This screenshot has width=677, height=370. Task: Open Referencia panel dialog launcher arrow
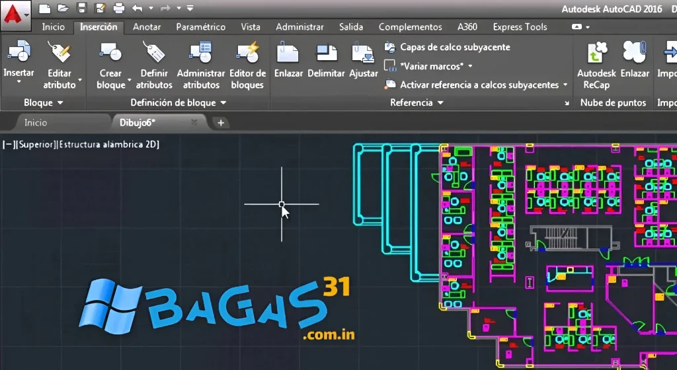567,103
